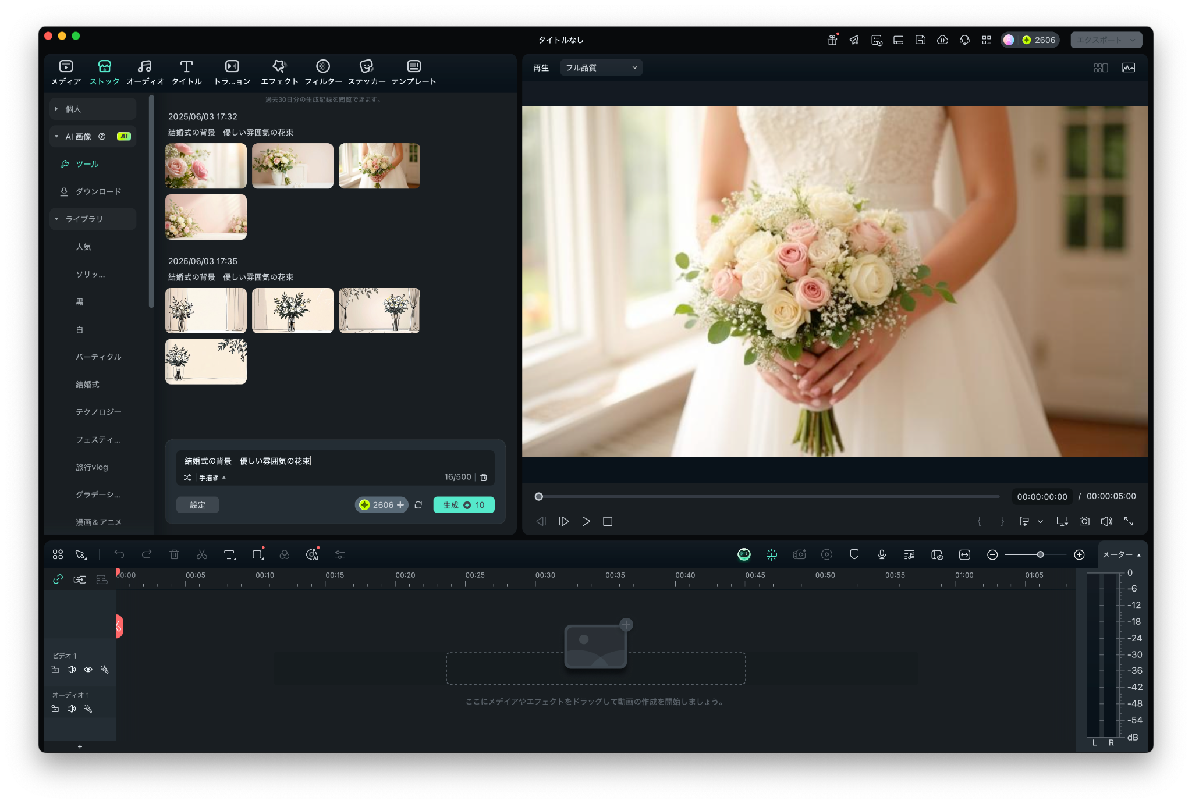Open the gift rewards icon

tap(832, 40)
